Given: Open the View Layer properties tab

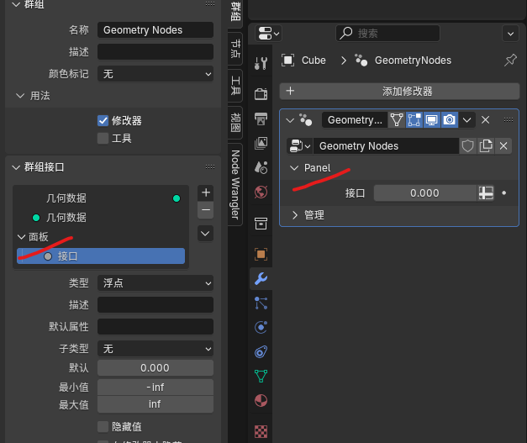Looking at the screenshot, I should pos(261,143).
